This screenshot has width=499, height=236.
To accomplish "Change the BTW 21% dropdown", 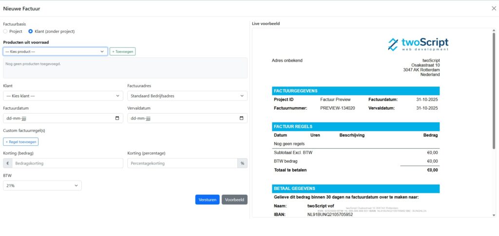I will (42, 185).
